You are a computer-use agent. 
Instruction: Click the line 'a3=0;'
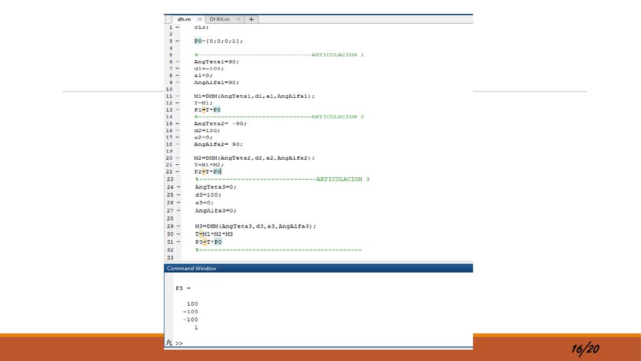tap(204, 202)
